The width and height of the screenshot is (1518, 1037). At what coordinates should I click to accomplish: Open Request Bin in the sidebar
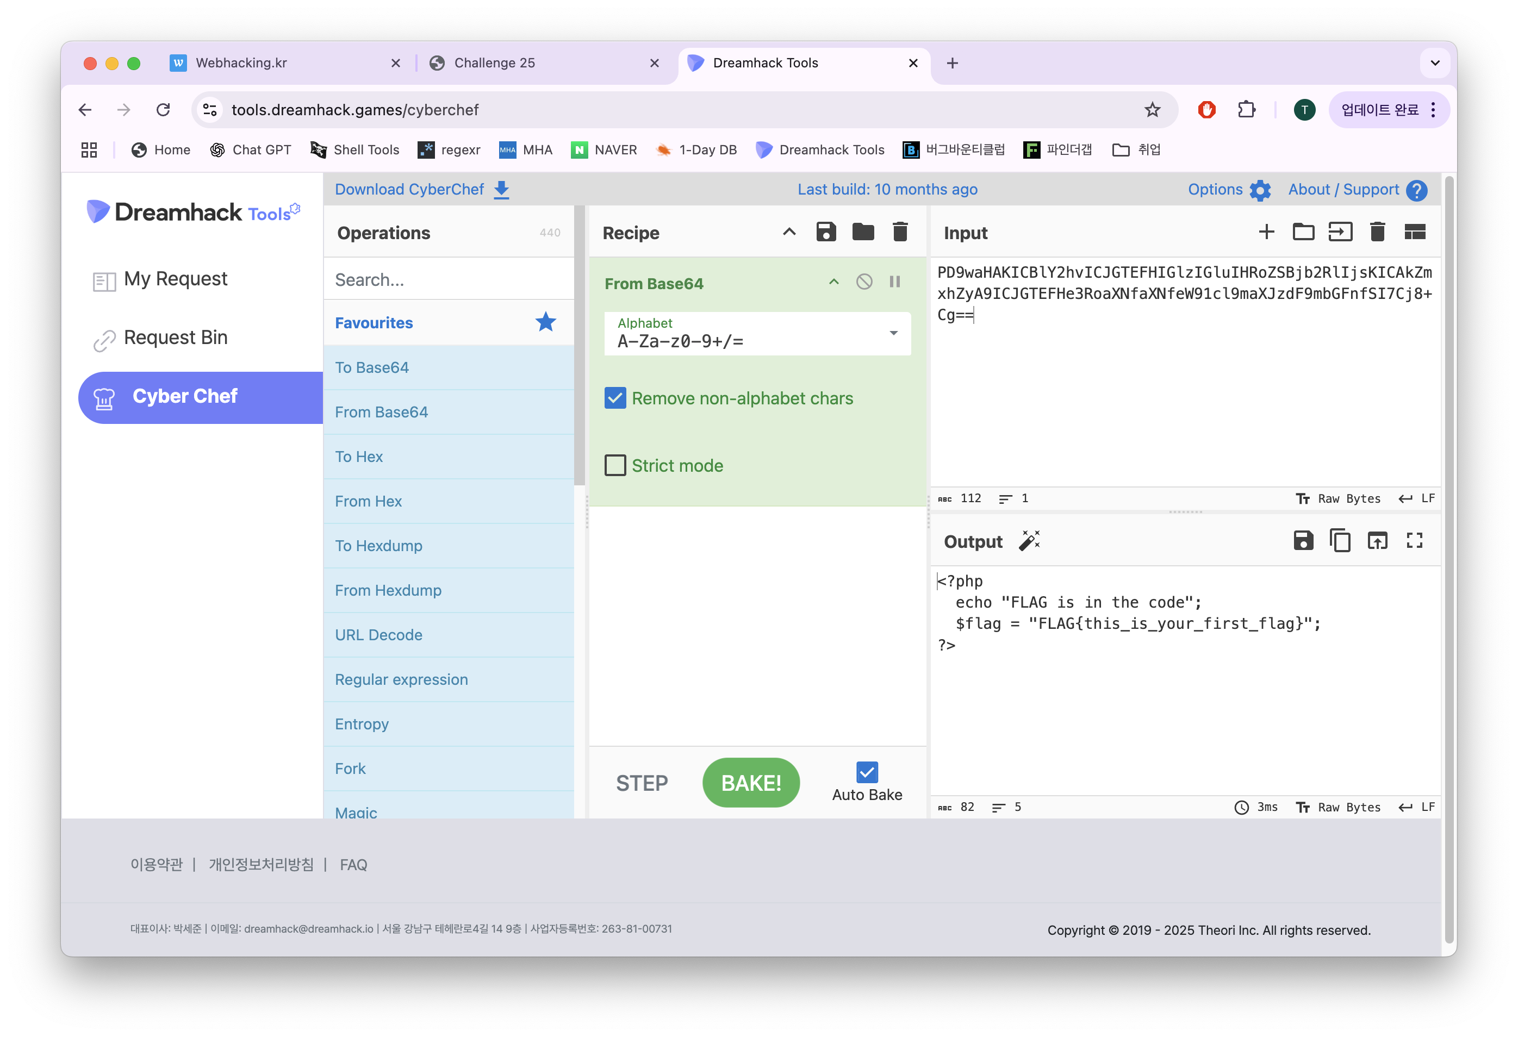pos(175,338)
